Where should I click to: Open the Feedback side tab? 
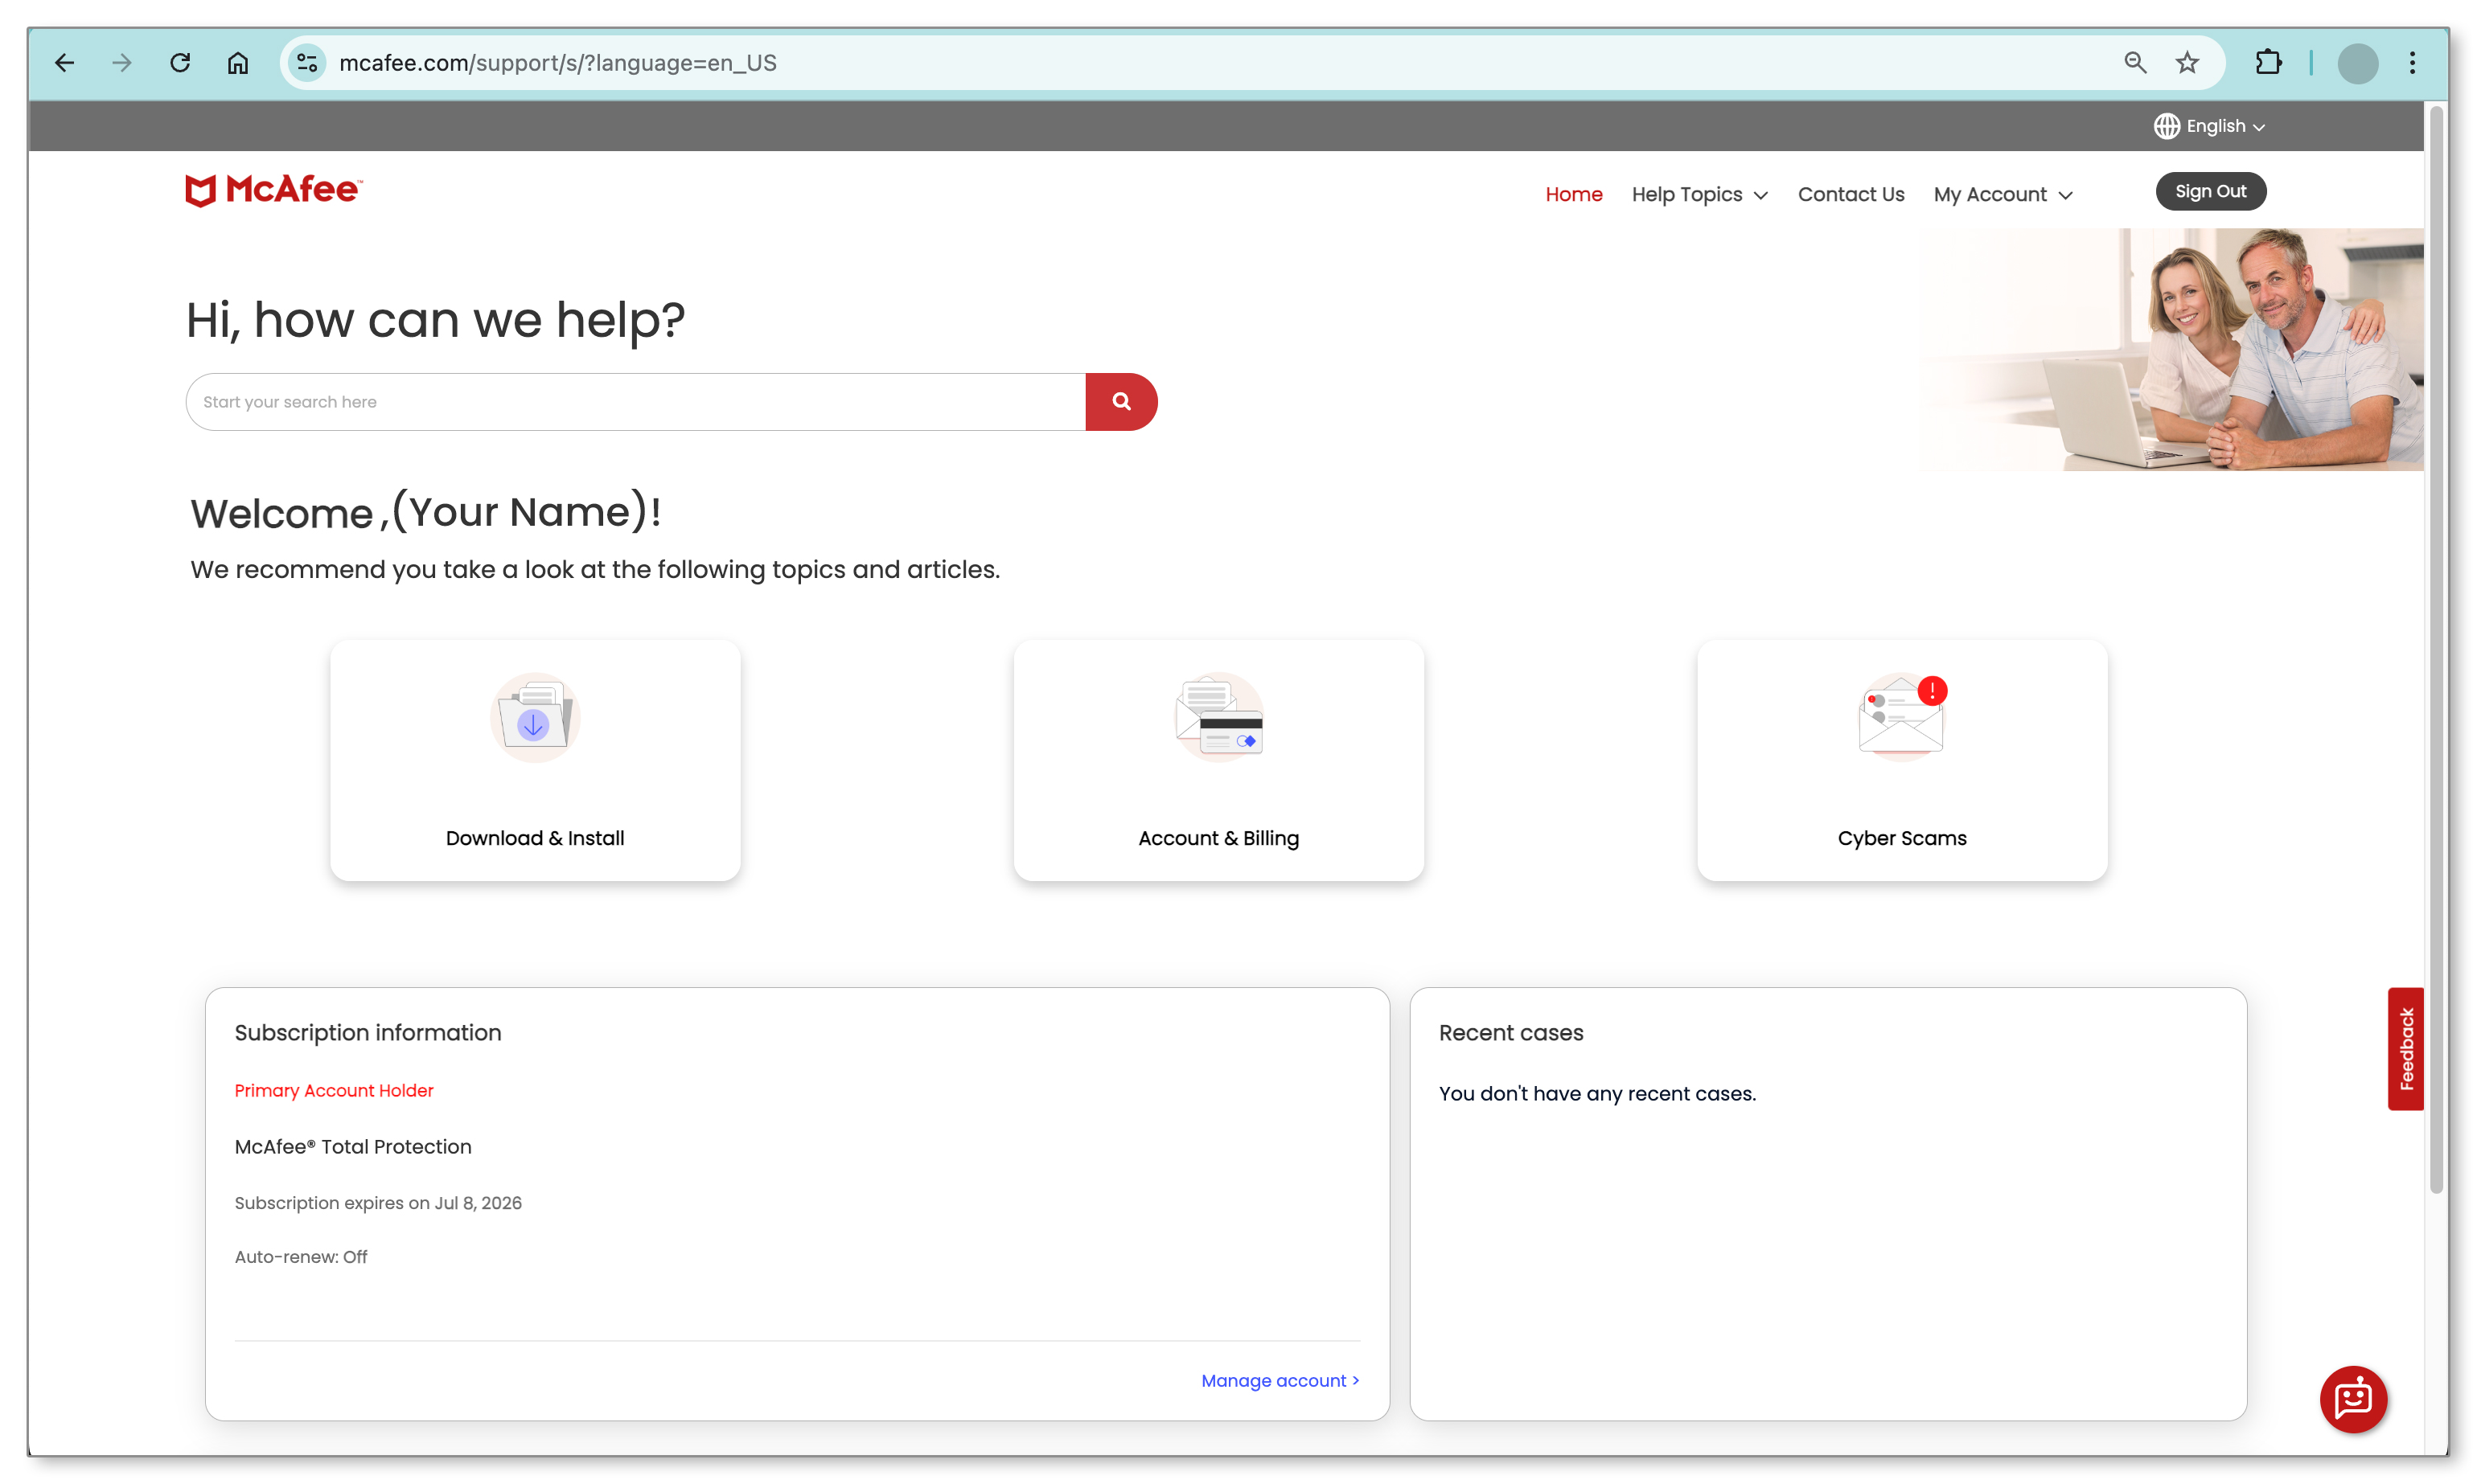(x=2406, y=1048)
